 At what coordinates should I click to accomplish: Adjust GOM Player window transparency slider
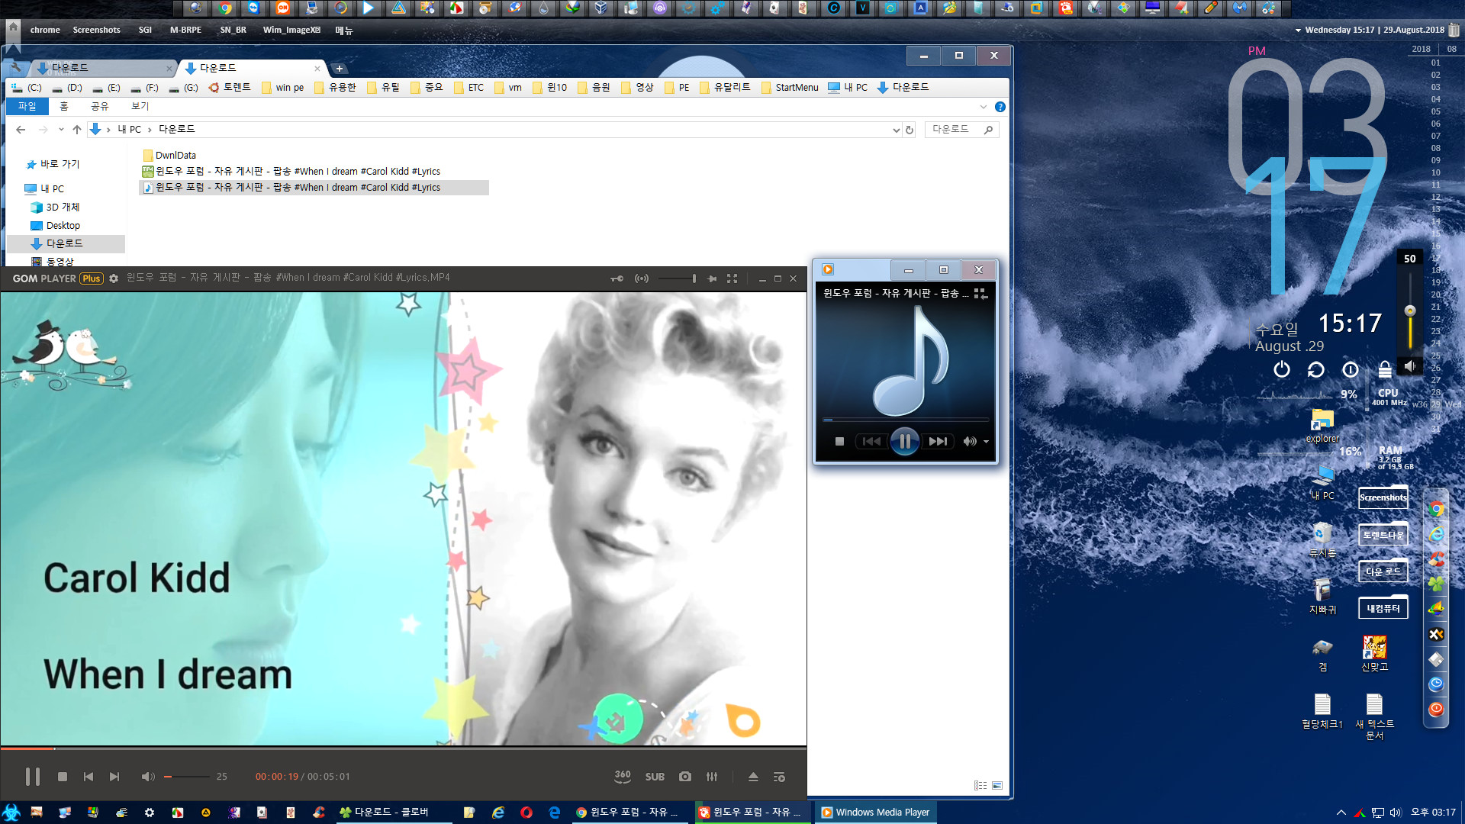[678, 278]
